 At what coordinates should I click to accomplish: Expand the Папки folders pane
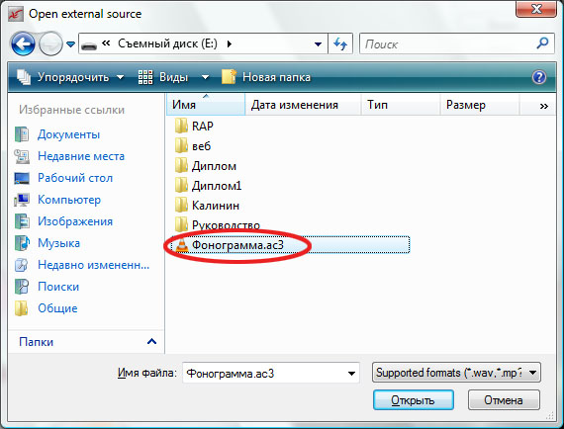click(151, 342)
